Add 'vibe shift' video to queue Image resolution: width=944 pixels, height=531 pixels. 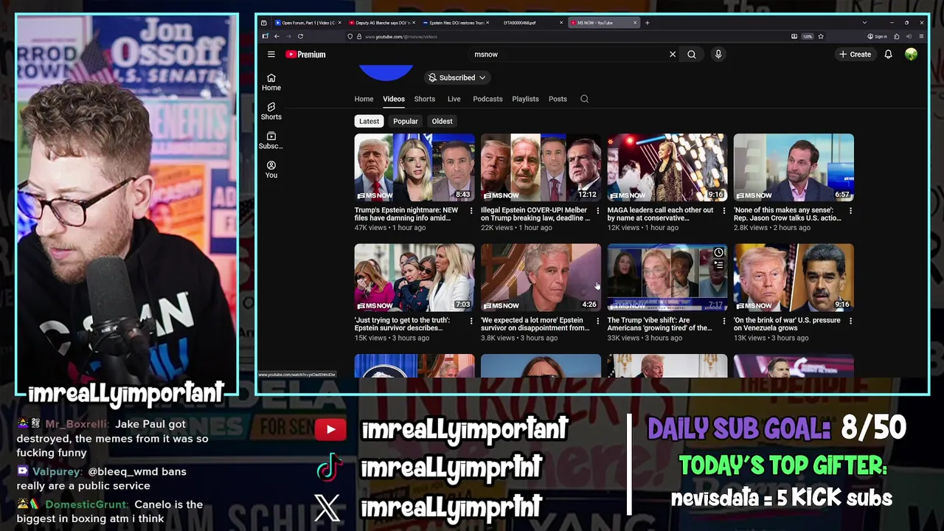click(x=718, y=264)
